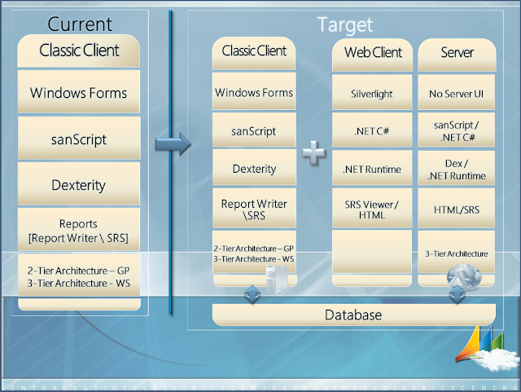This screenshot has width=521, height=392.
Task: Click the "sanScript / .NET C#" box
Action: [456, 130]
